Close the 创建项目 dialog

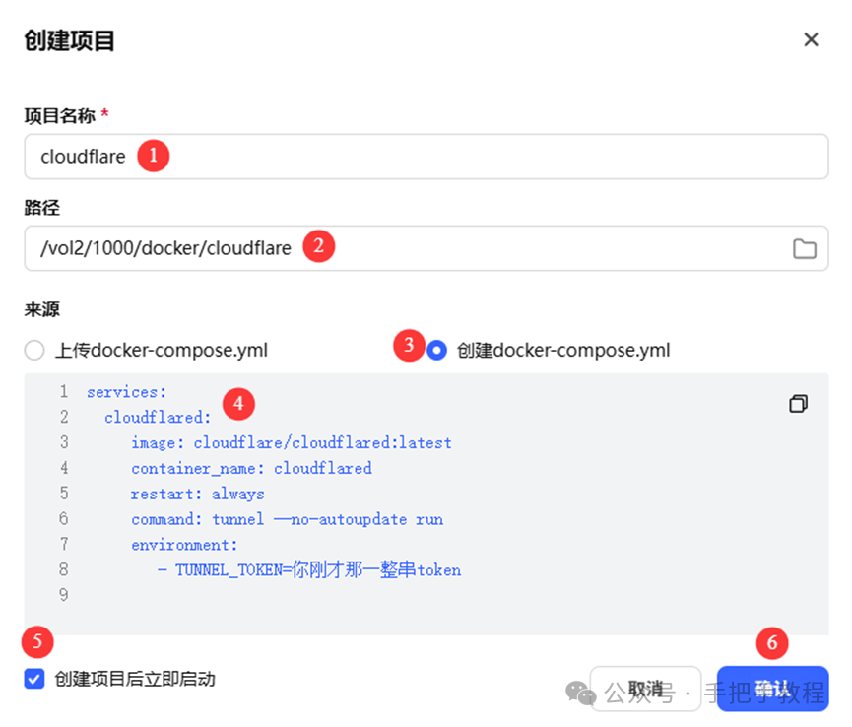click(811, 39)
